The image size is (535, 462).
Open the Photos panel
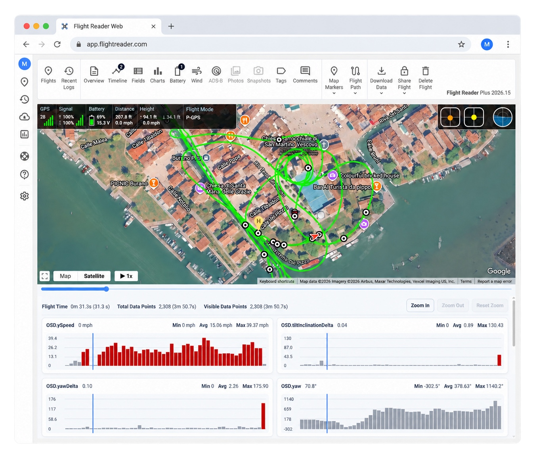click(235, 75)
